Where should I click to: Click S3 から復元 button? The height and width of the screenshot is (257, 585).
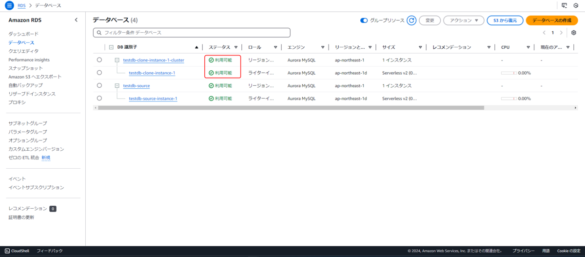(505, 20)
